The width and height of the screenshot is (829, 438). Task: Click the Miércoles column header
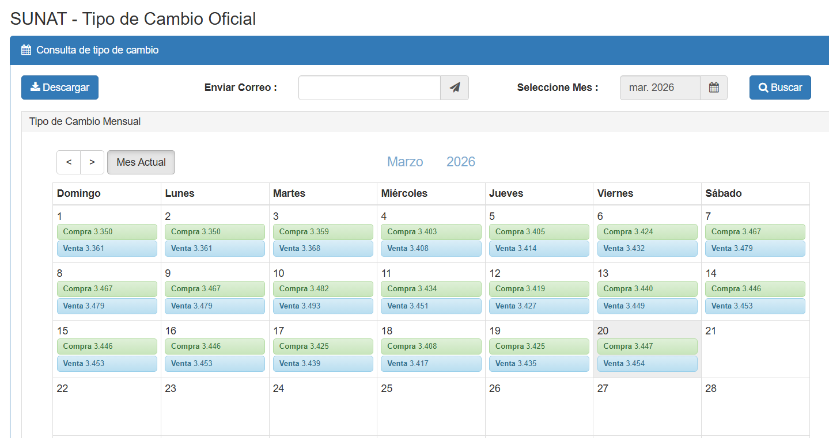click(x=404, y=193)
